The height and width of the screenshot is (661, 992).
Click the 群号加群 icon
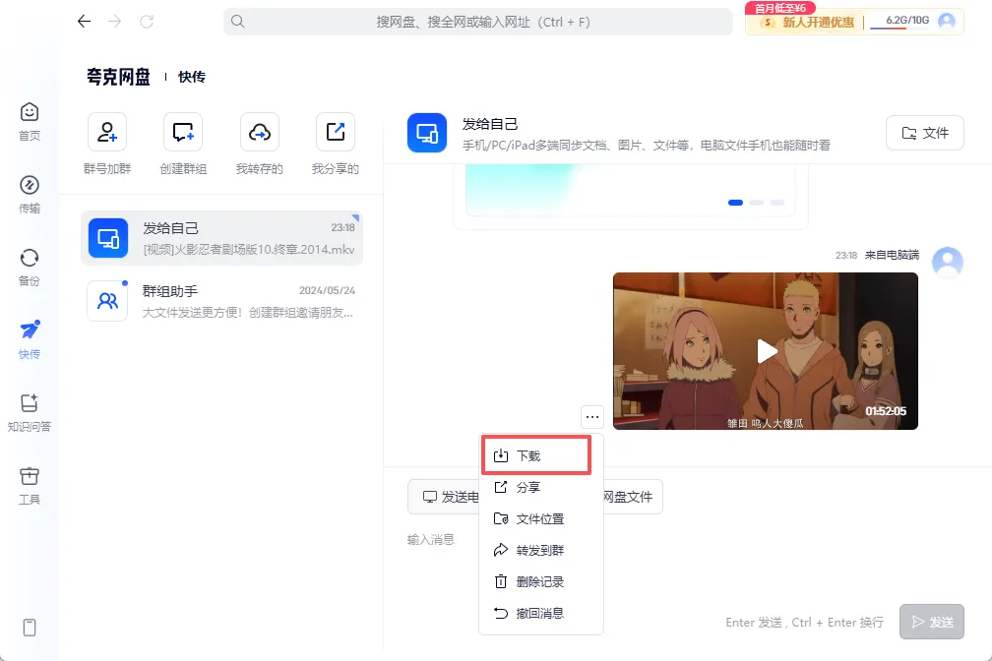(x=107, y=132)
